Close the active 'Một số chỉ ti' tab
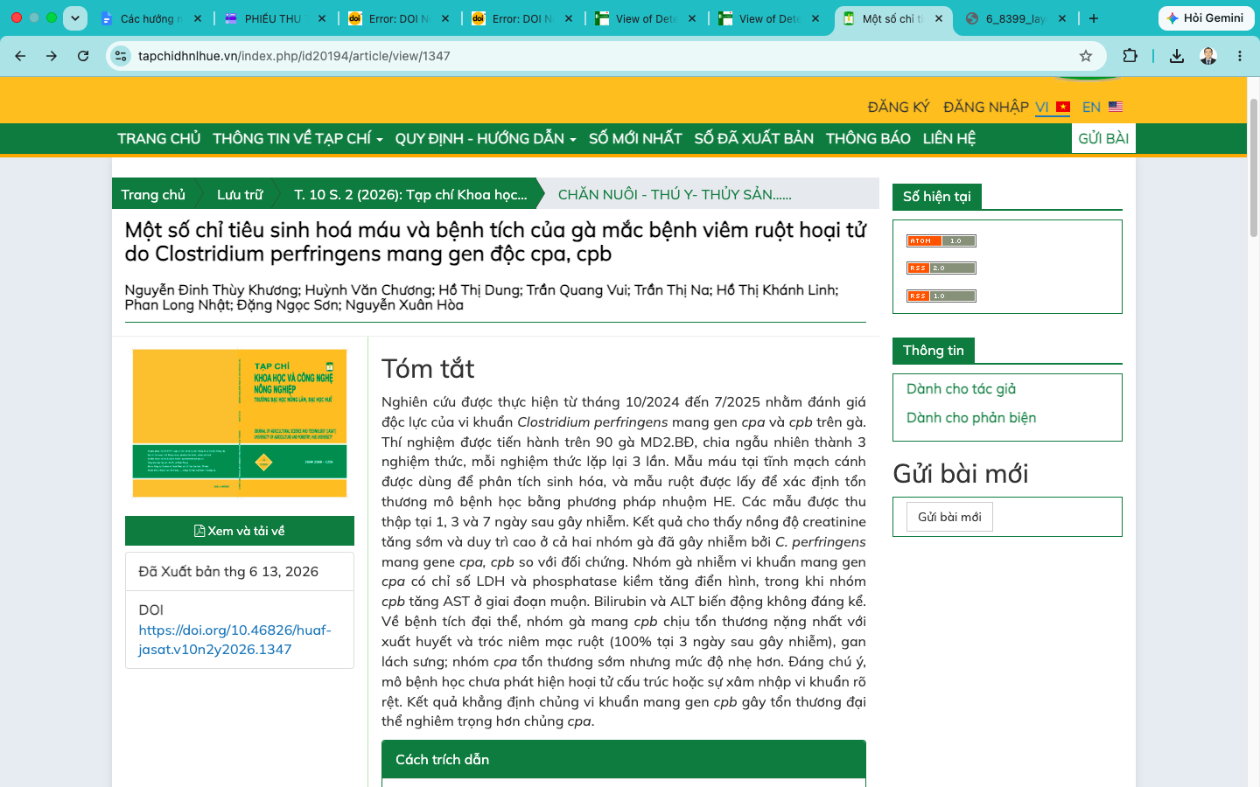The image size is (1260, 787). point(939,18)
